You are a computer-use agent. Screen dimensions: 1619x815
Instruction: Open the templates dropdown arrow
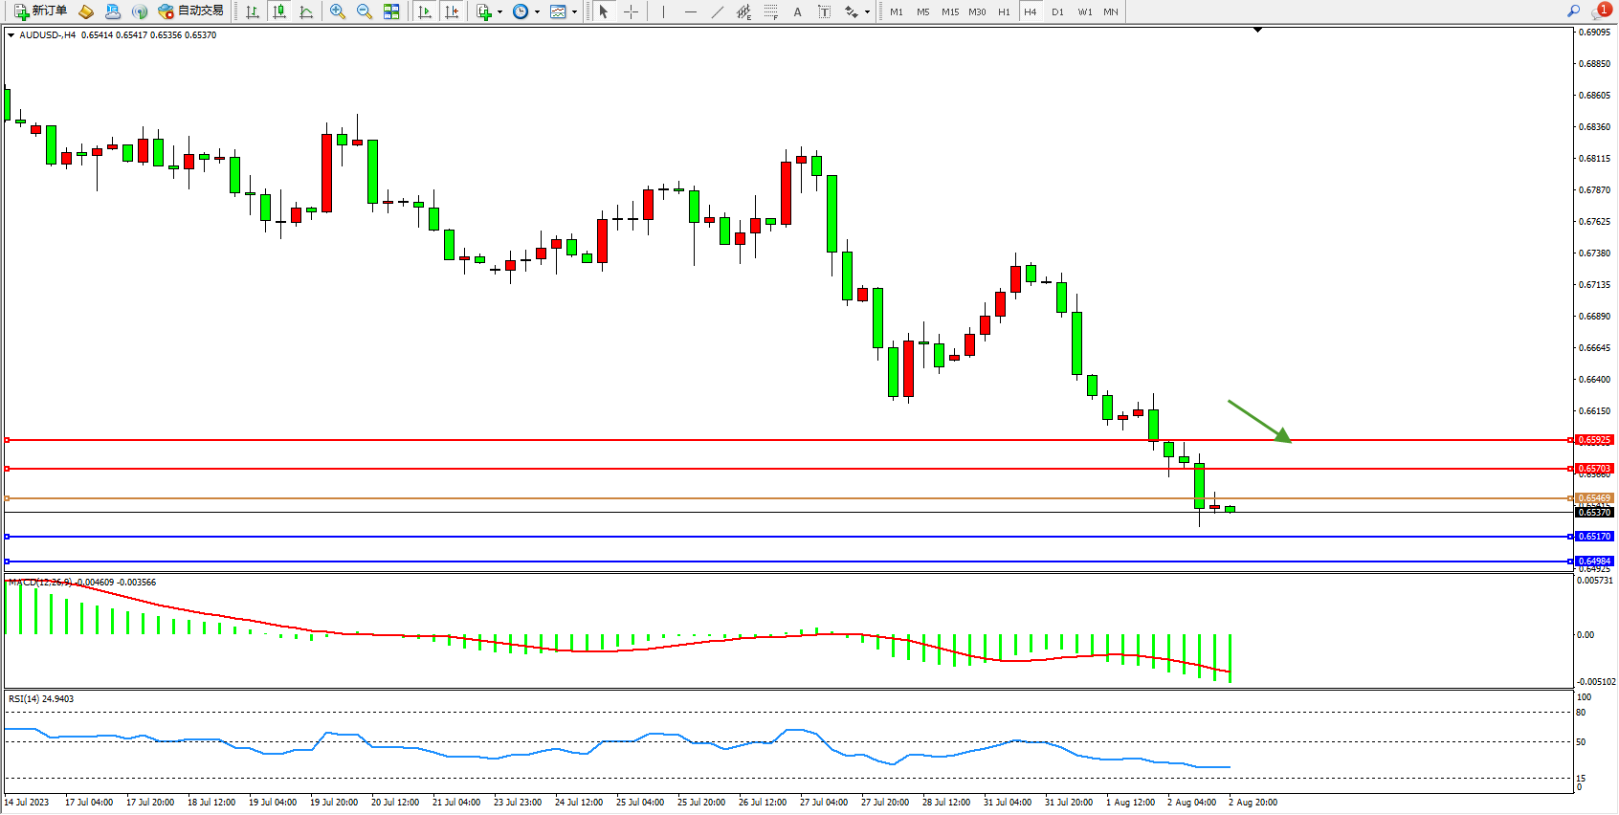[x=574, y=12]
